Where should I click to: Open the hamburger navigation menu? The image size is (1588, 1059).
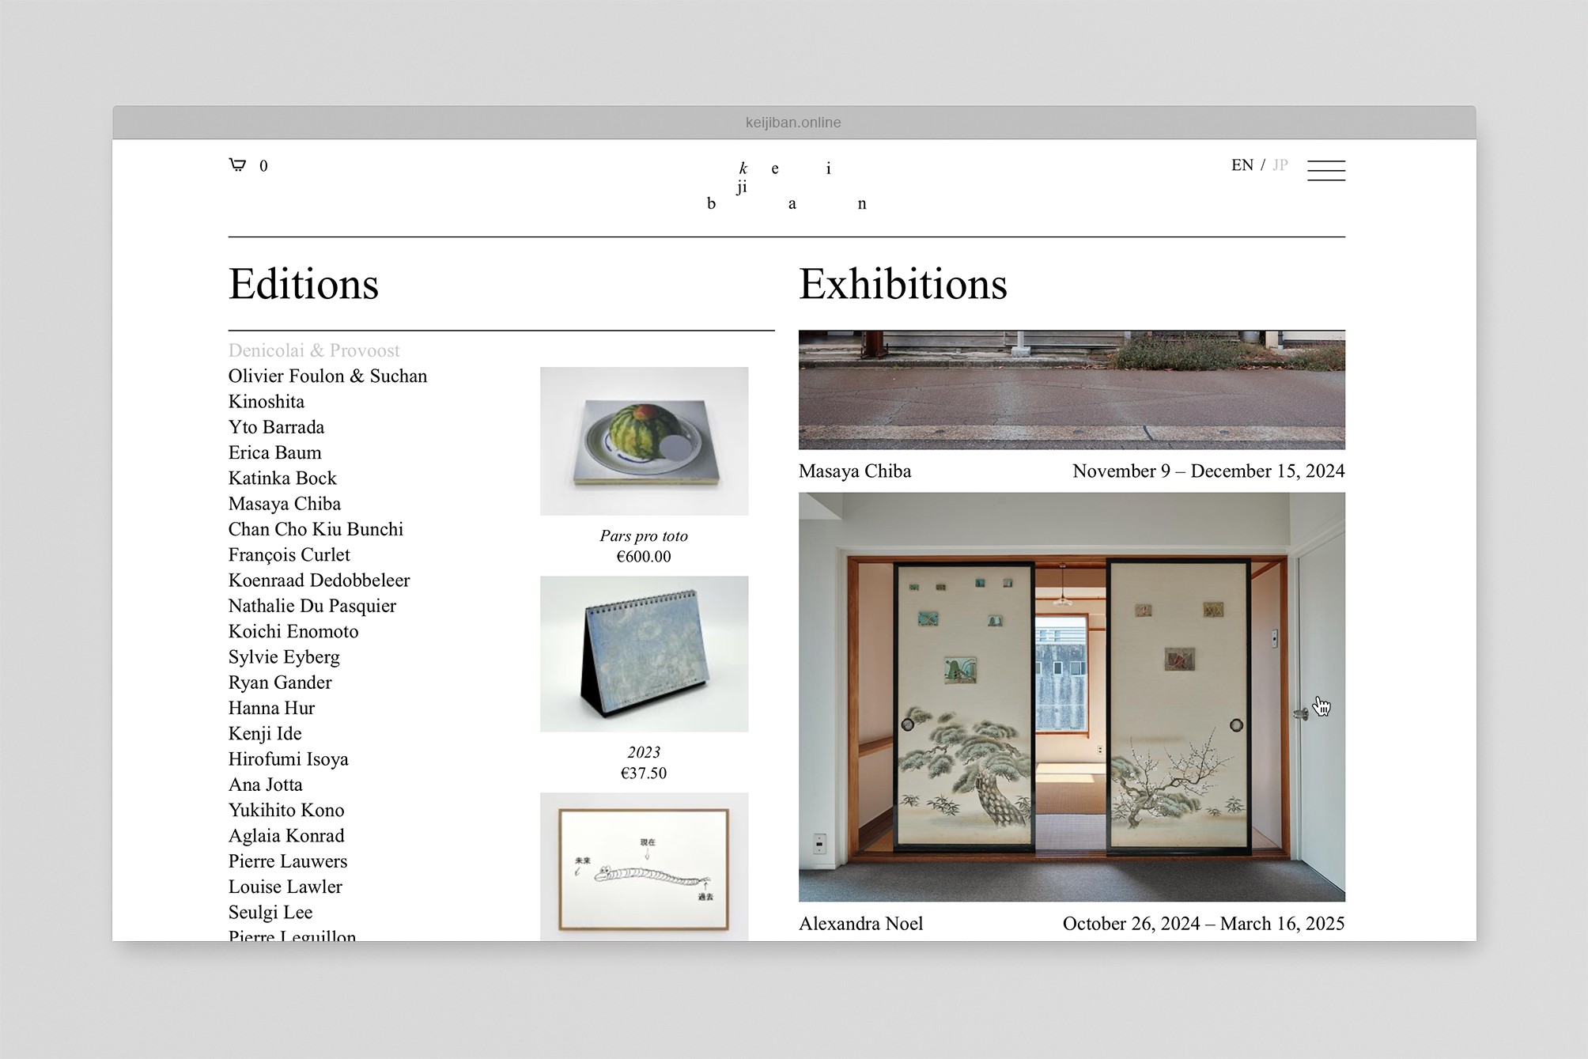(1327, 169)
